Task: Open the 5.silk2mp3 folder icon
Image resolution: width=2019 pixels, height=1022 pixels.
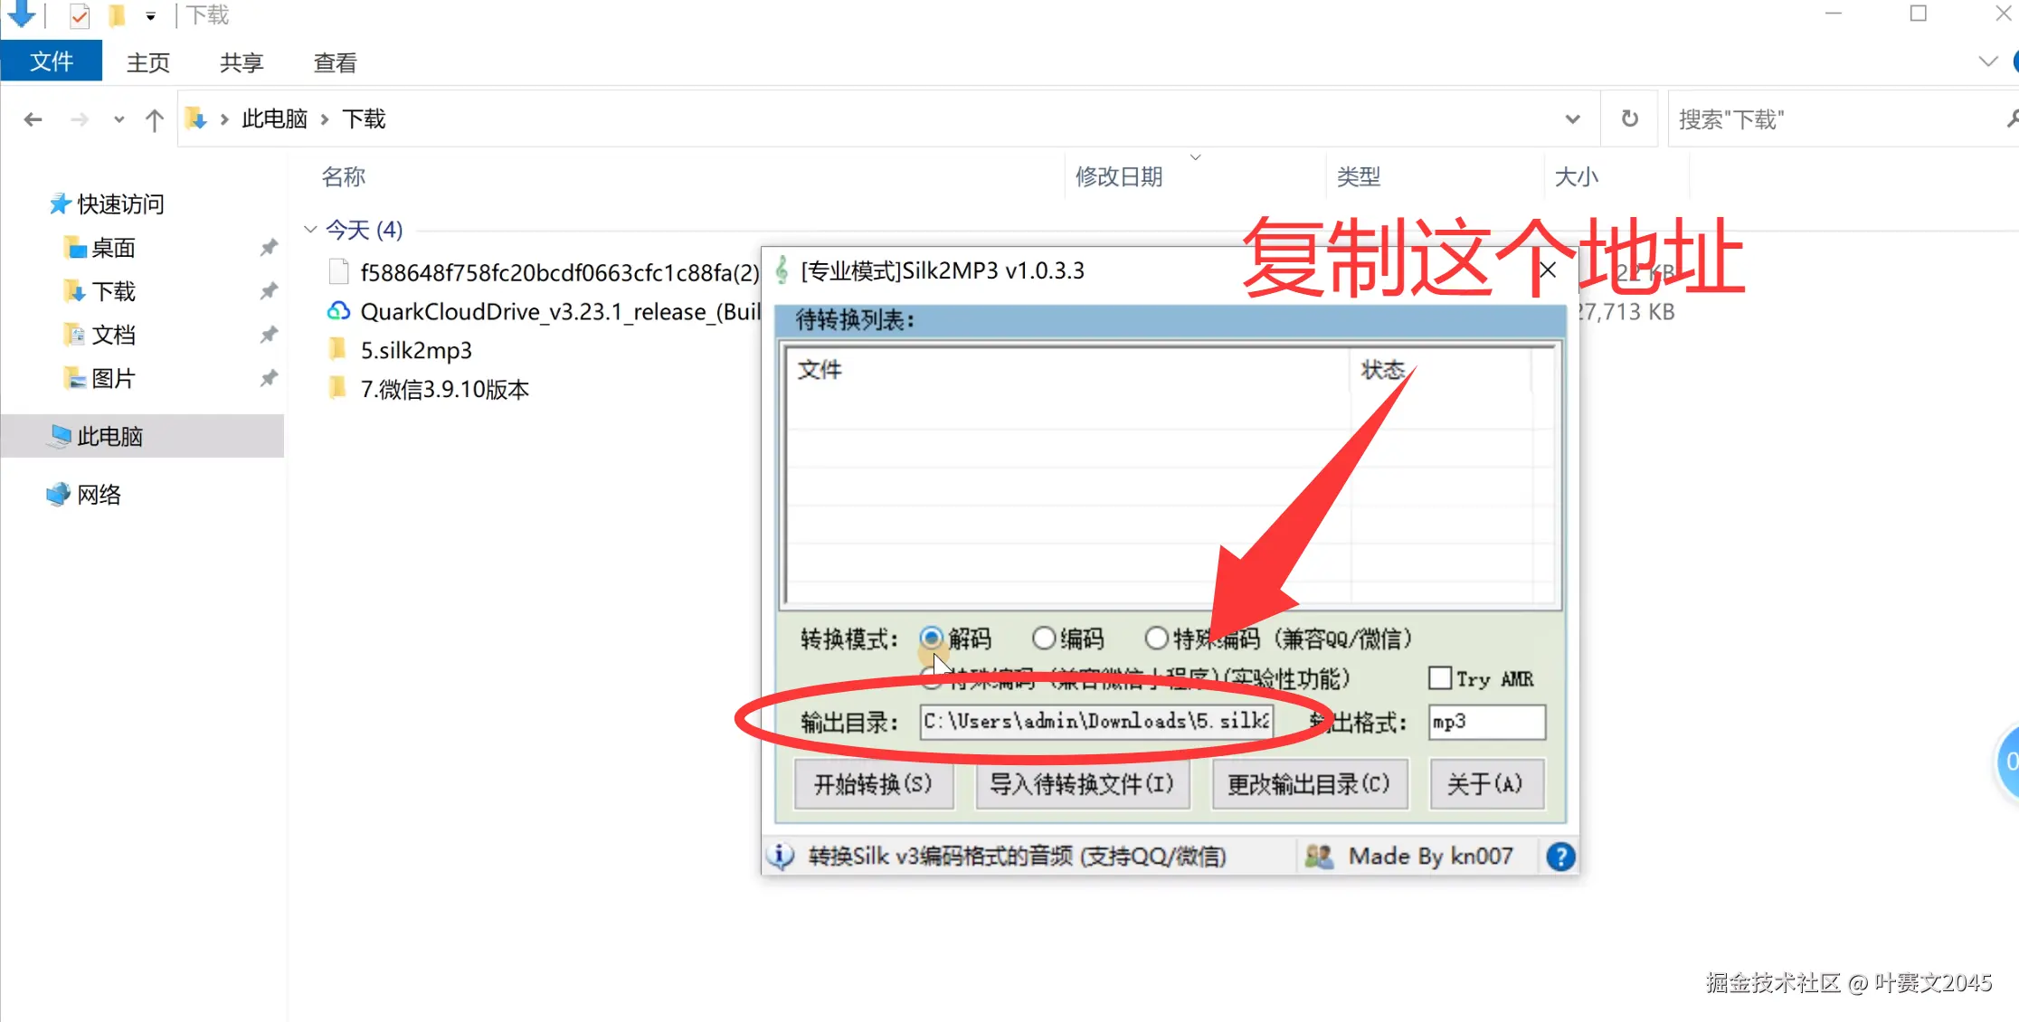Action: tap(338, 350)
